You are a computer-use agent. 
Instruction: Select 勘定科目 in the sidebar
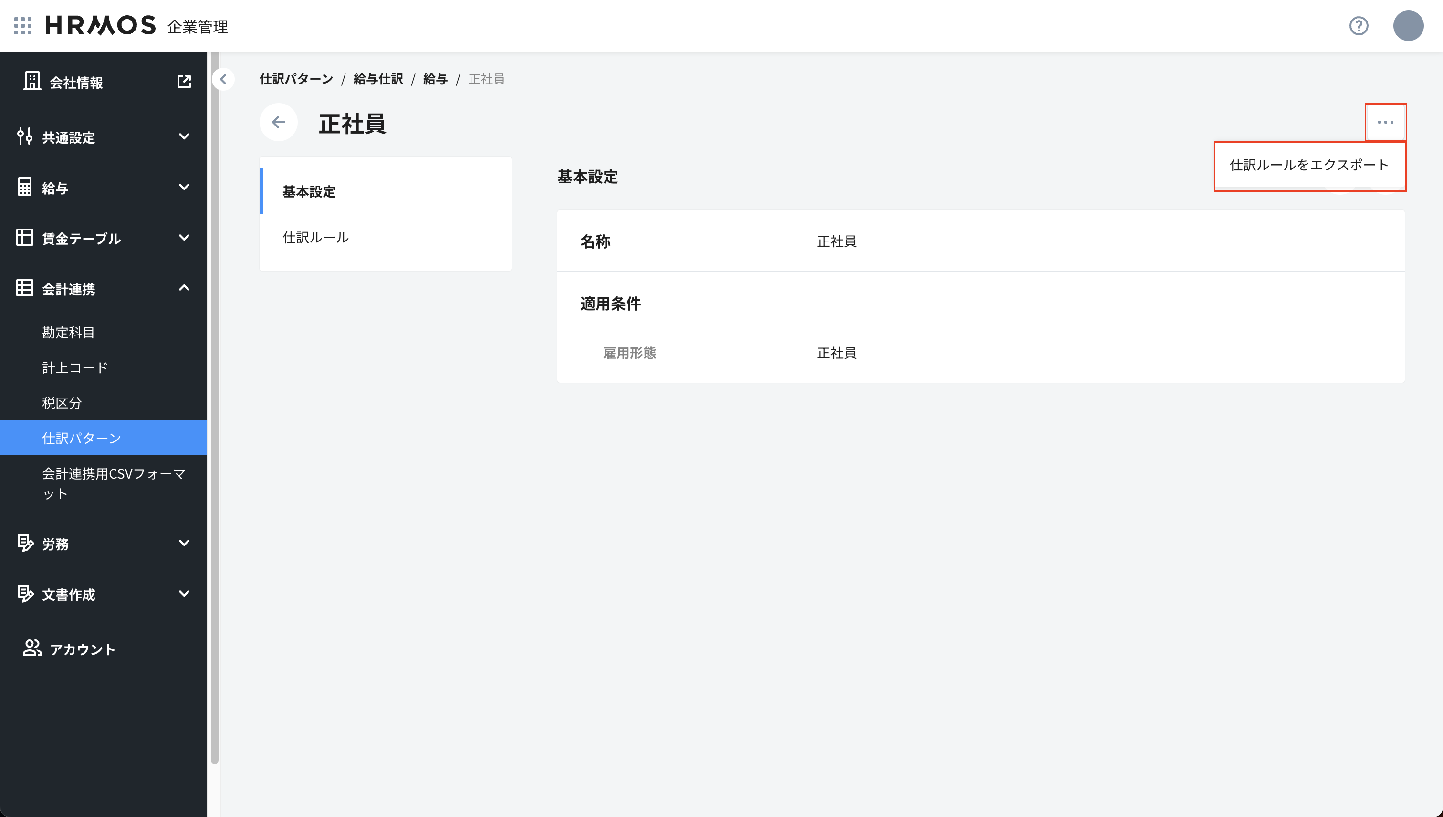click(x=67, y=332)
